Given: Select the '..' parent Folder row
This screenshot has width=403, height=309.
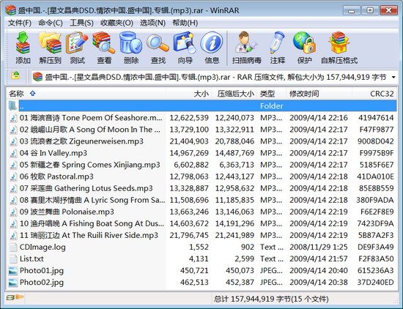Looking at the screenshot, I should pos(202,106).
